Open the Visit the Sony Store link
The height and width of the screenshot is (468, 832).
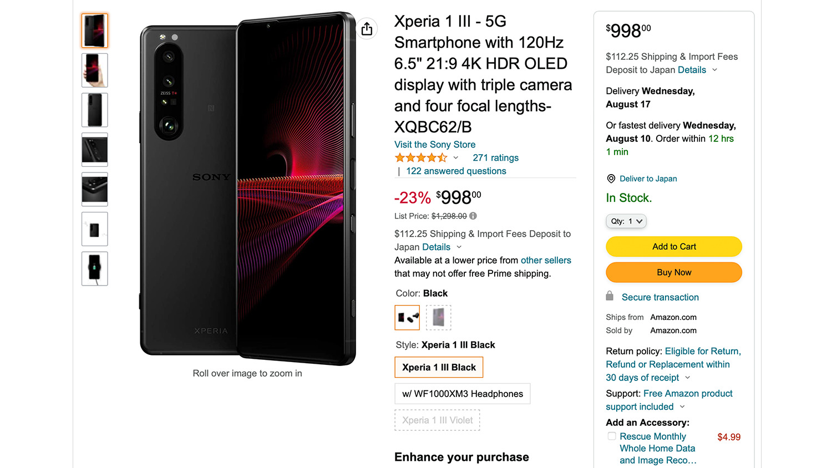(435, 144)
